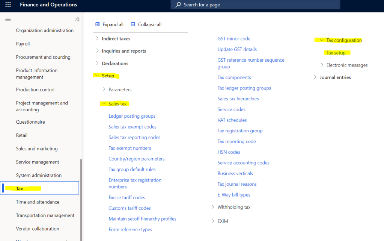Select Tax module in navigation pane
384x241 pixels.
20,188
